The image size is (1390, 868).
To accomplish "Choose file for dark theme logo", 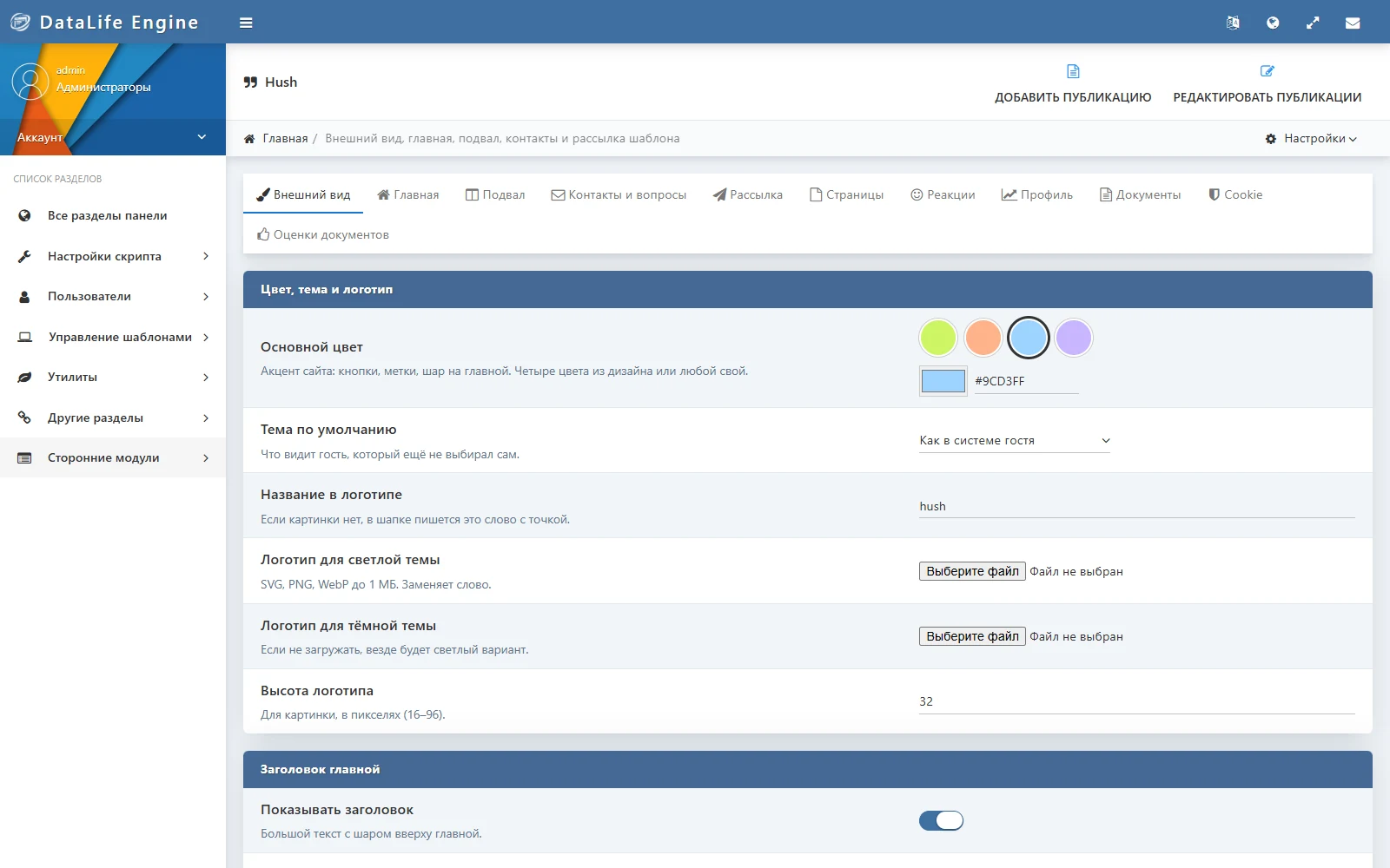I will click(972, 636).
